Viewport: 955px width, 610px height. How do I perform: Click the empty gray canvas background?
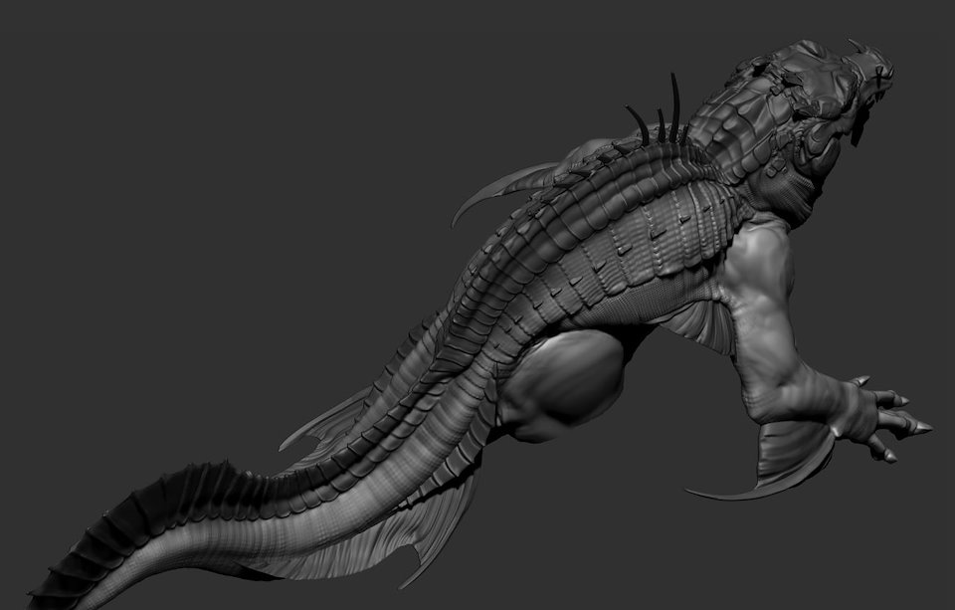click(x=213, y=183)
